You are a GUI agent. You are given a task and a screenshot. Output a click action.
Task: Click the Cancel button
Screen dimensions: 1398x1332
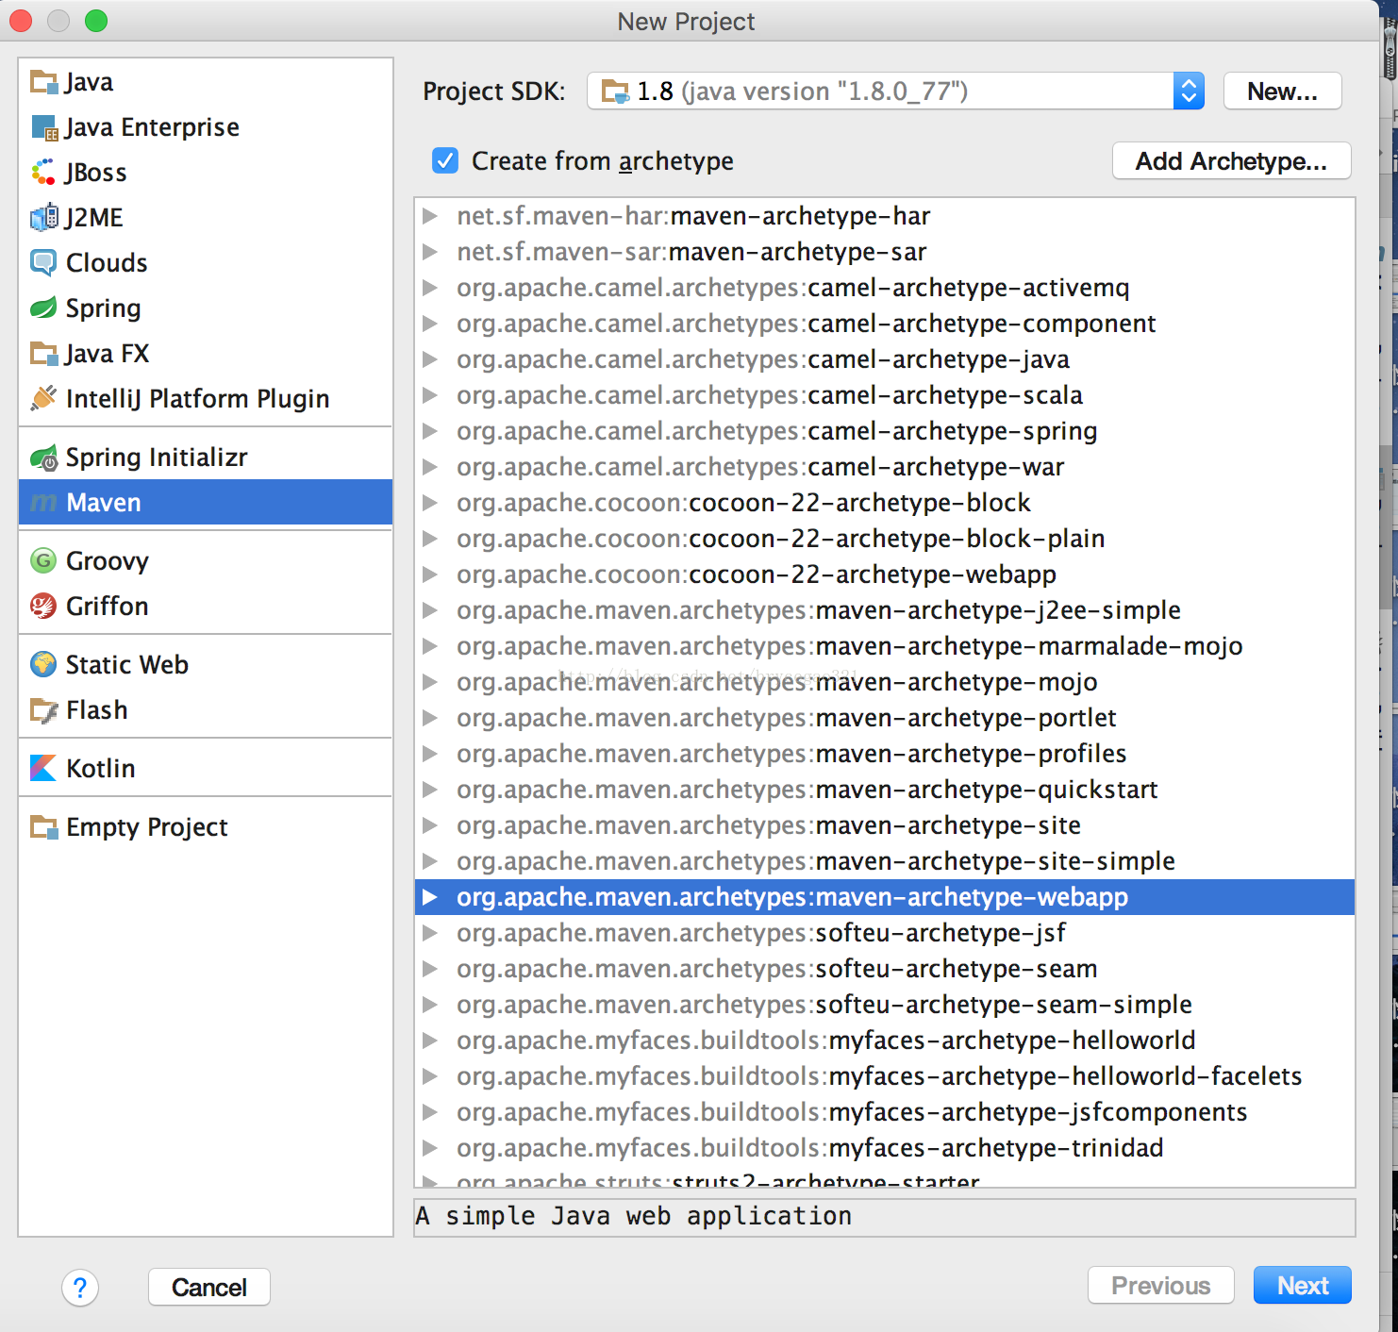[209, 1288]
